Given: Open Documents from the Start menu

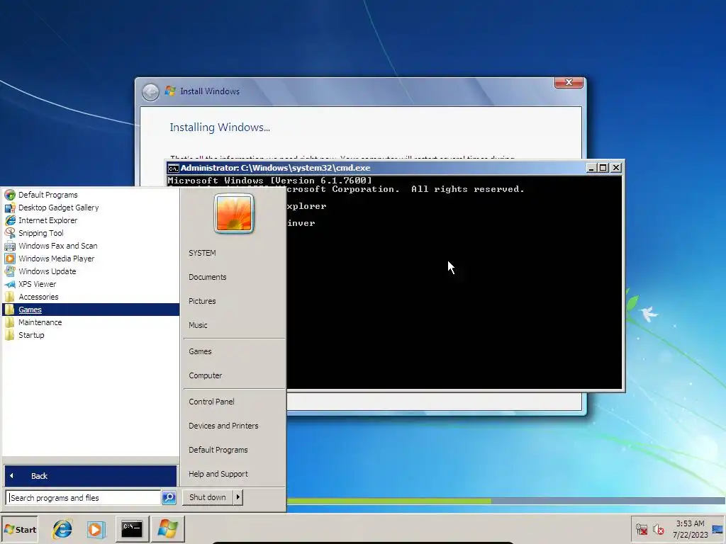Looking at the screenshot, I should 208,277.
